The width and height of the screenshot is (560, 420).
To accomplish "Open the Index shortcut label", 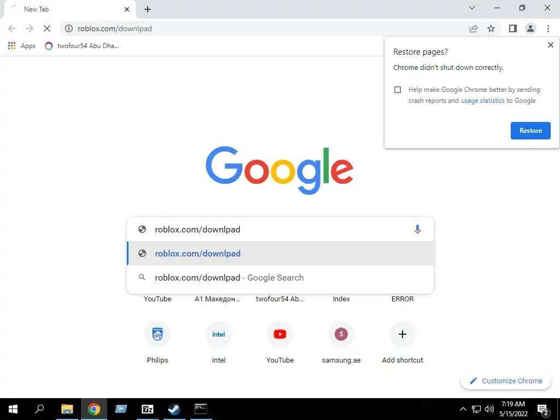I will tap(341, 299).
